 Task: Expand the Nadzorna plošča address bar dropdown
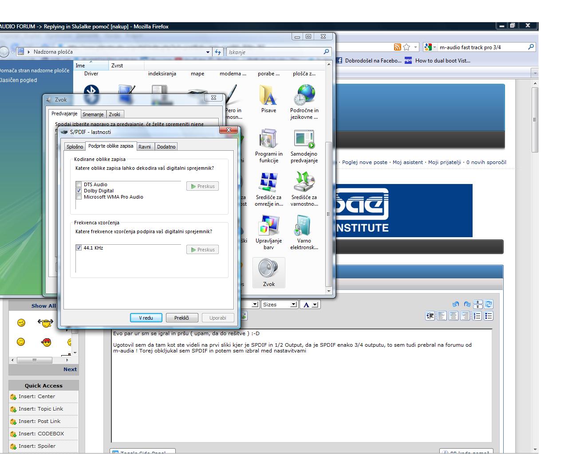click(208, 52)
